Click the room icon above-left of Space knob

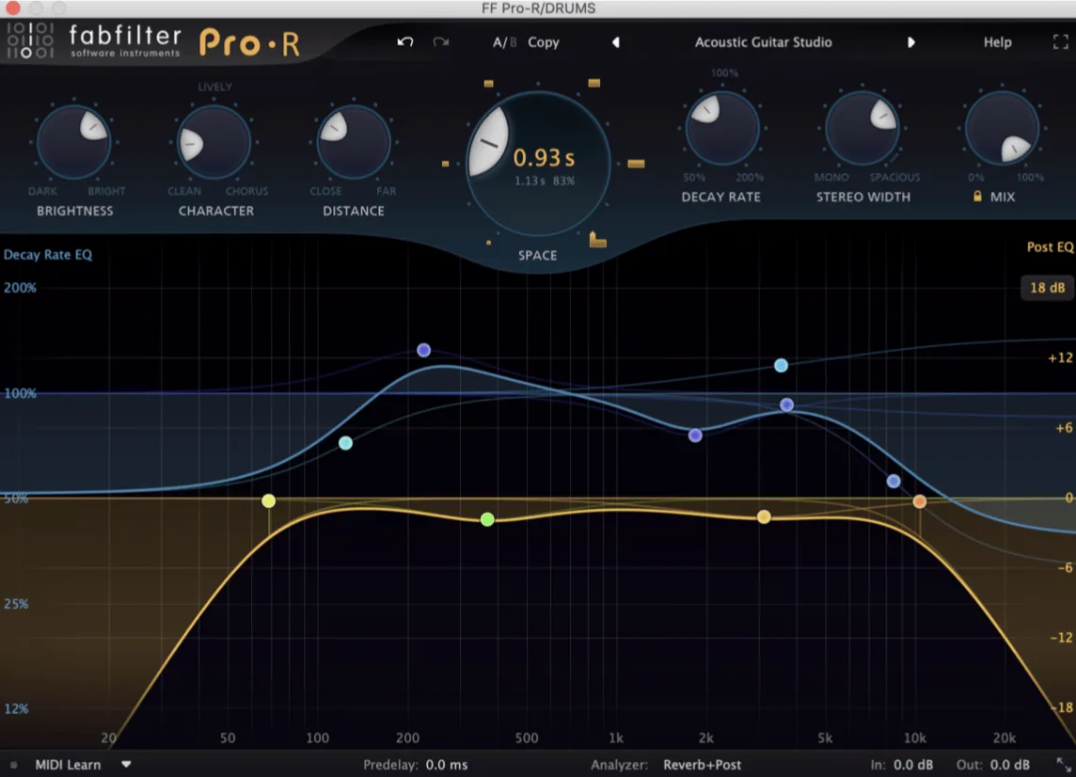pyautogui.click(x=488, y=84)
